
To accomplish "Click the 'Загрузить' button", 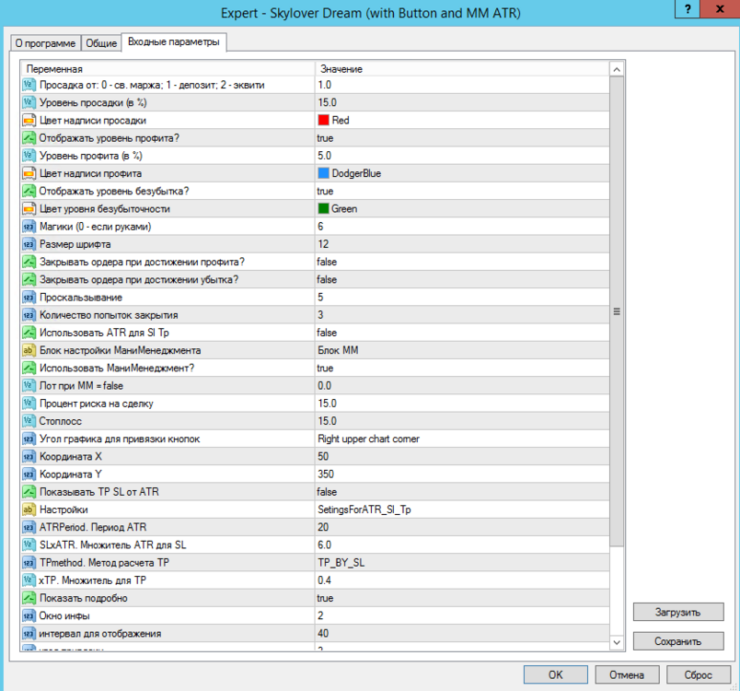I will (x=678, y=612).
